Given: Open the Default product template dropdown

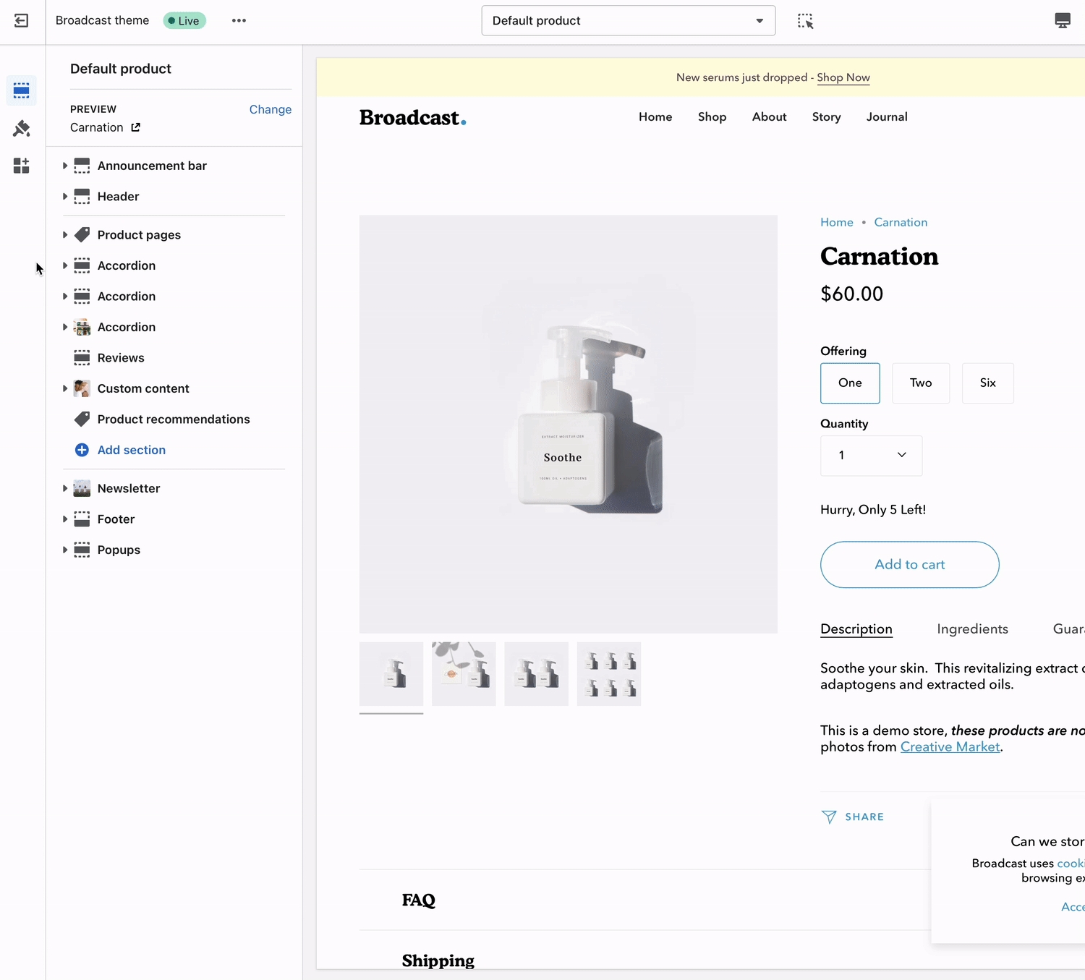Looking at the screenshot, I should (x=628, y=21).
